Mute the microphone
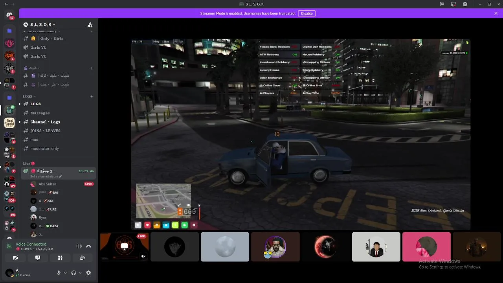Image resolution: width=503 pixels, height=283 pixels. 59,273
